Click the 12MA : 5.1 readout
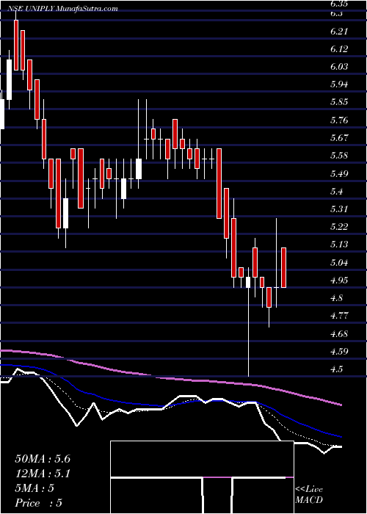 [x=43, y=474]
